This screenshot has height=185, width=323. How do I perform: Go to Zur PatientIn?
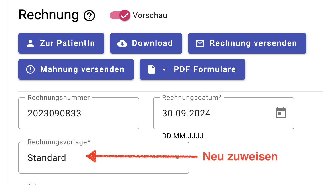tap(61, 43)
